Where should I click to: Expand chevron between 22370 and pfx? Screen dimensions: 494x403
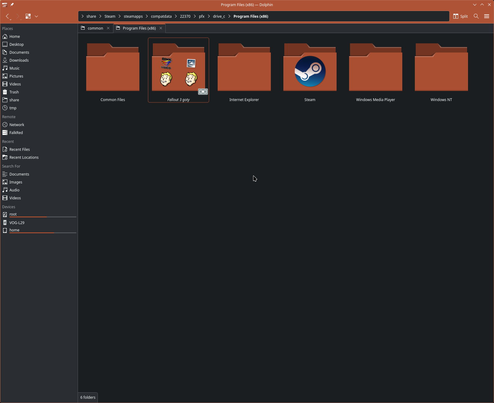pyautogui.click(x=195, y=16)
